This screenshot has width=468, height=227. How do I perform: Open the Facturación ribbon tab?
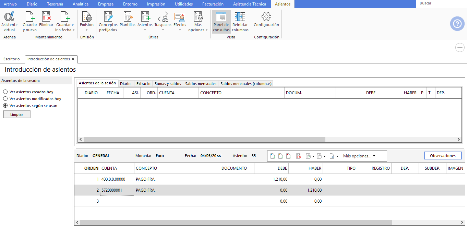213,4
